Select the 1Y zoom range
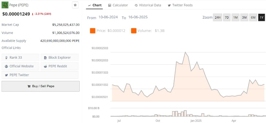The width and height of the screenshot is (266, 123). click(x=261, y=18)
